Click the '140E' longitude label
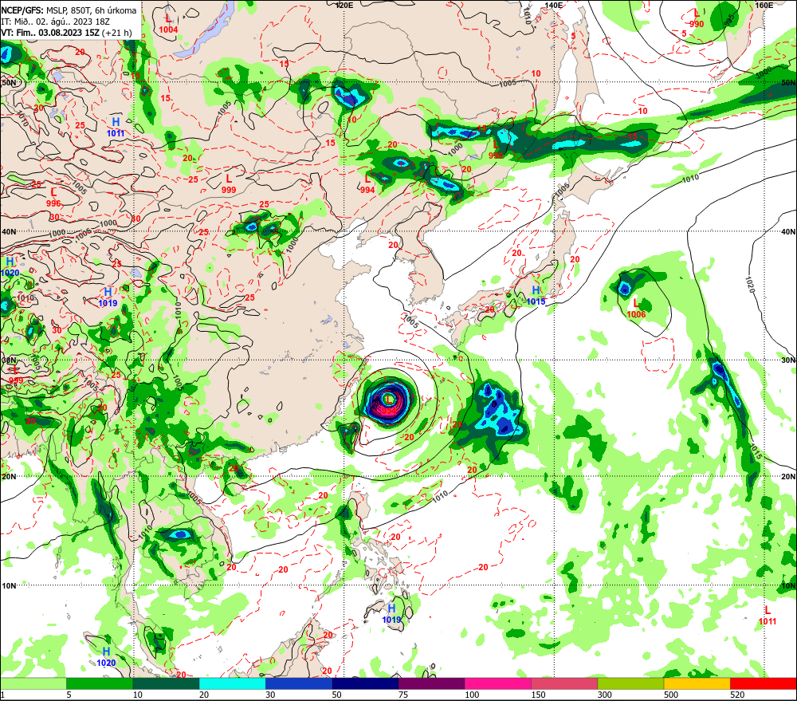Screen dimensions: 797x701 pyautogui.click(x=554, y=5)
